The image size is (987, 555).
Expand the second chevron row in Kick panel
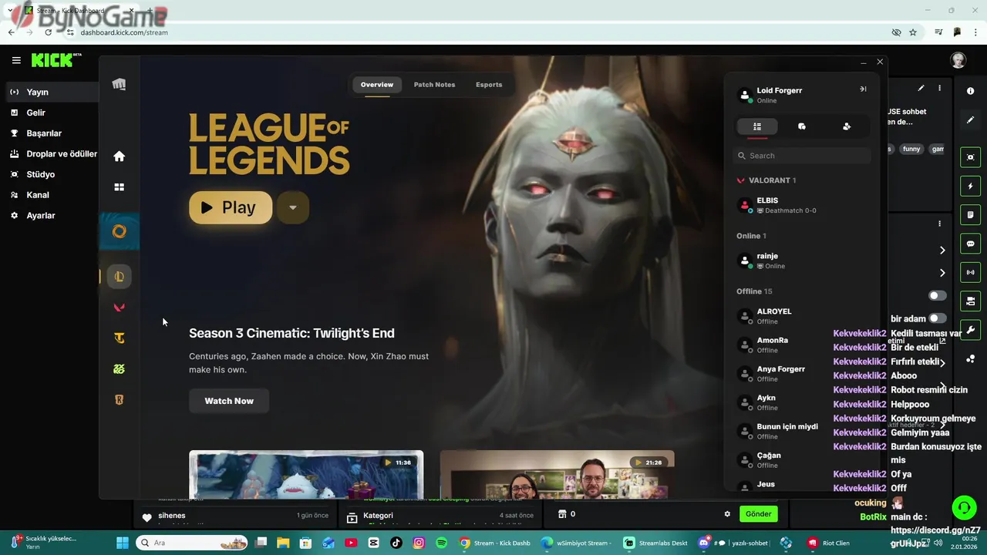[942, 273]
